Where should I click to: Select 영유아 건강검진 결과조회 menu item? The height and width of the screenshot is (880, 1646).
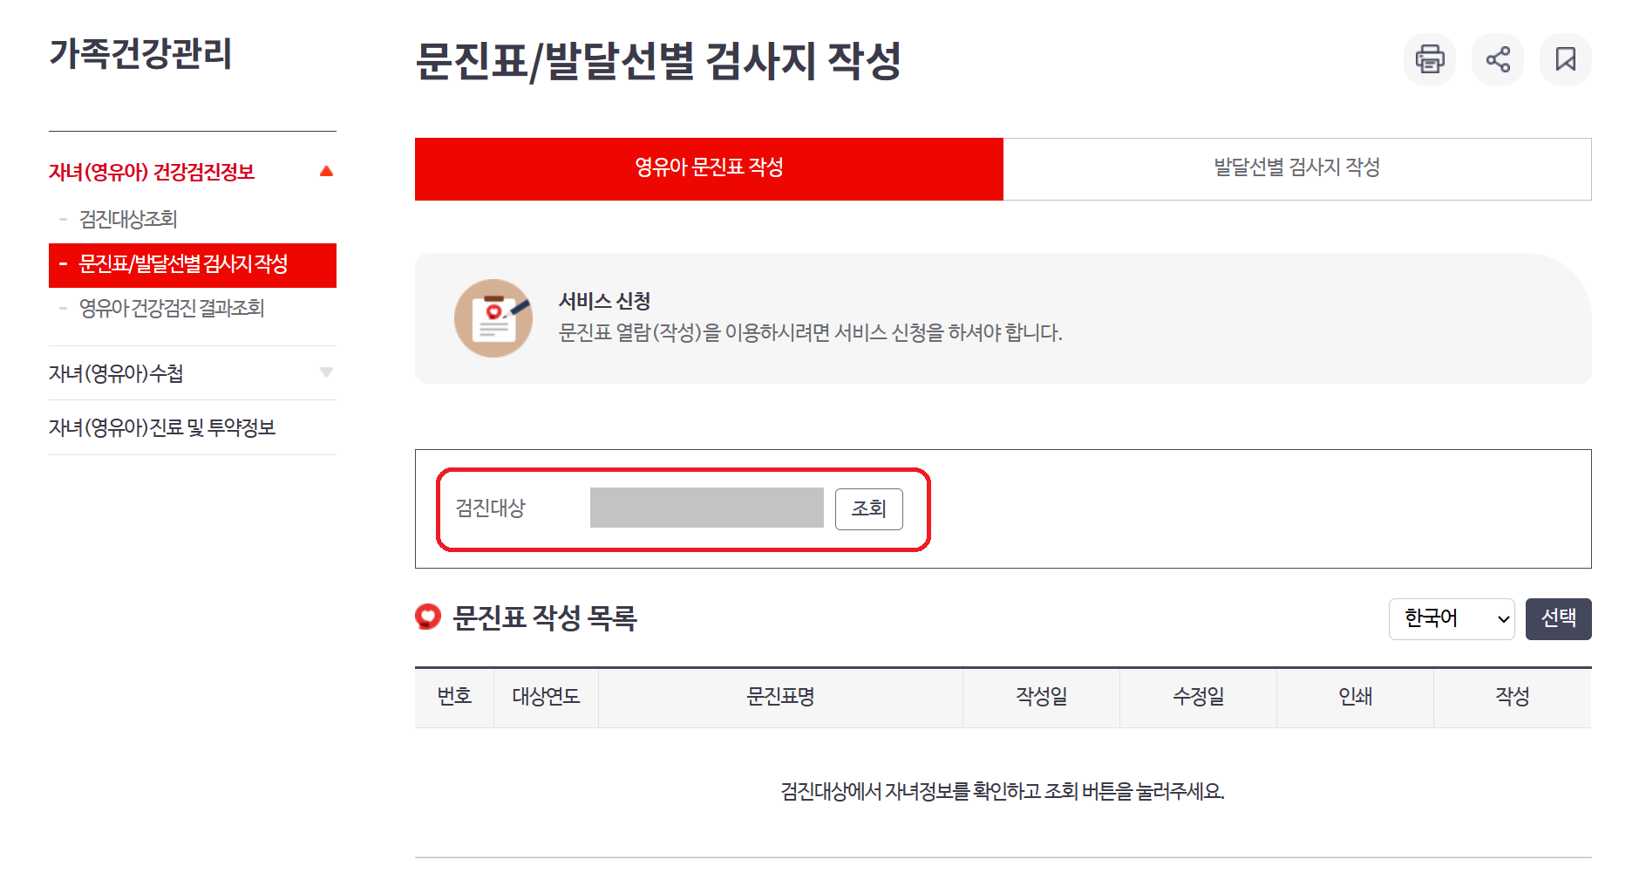173,308
